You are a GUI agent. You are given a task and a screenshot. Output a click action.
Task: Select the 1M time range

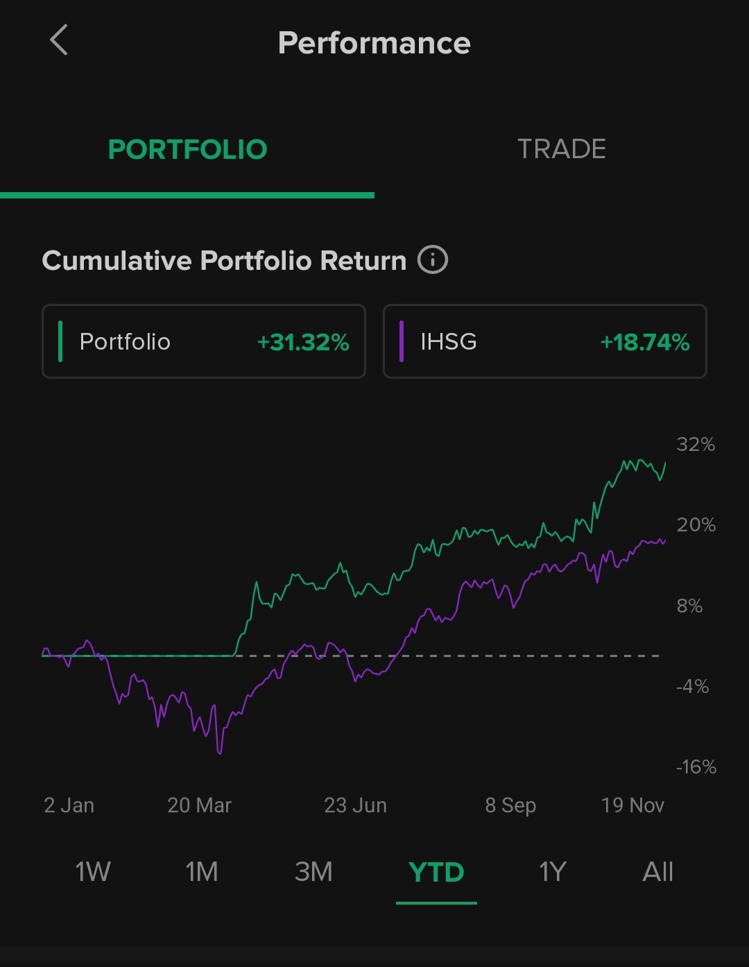(x=202, y=871)
